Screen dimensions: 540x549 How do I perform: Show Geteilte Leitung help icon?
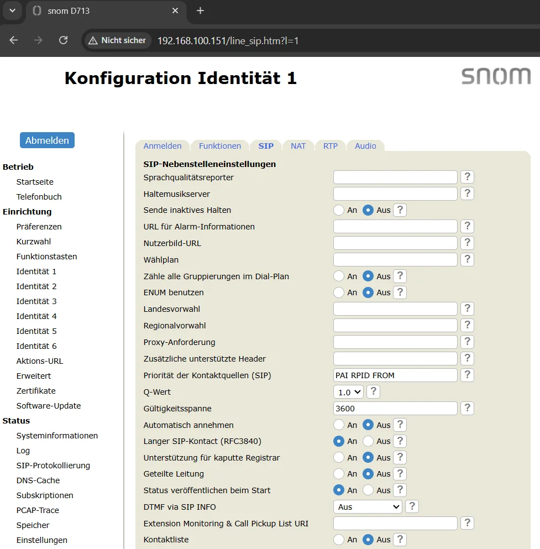click(x=400, y=474)
